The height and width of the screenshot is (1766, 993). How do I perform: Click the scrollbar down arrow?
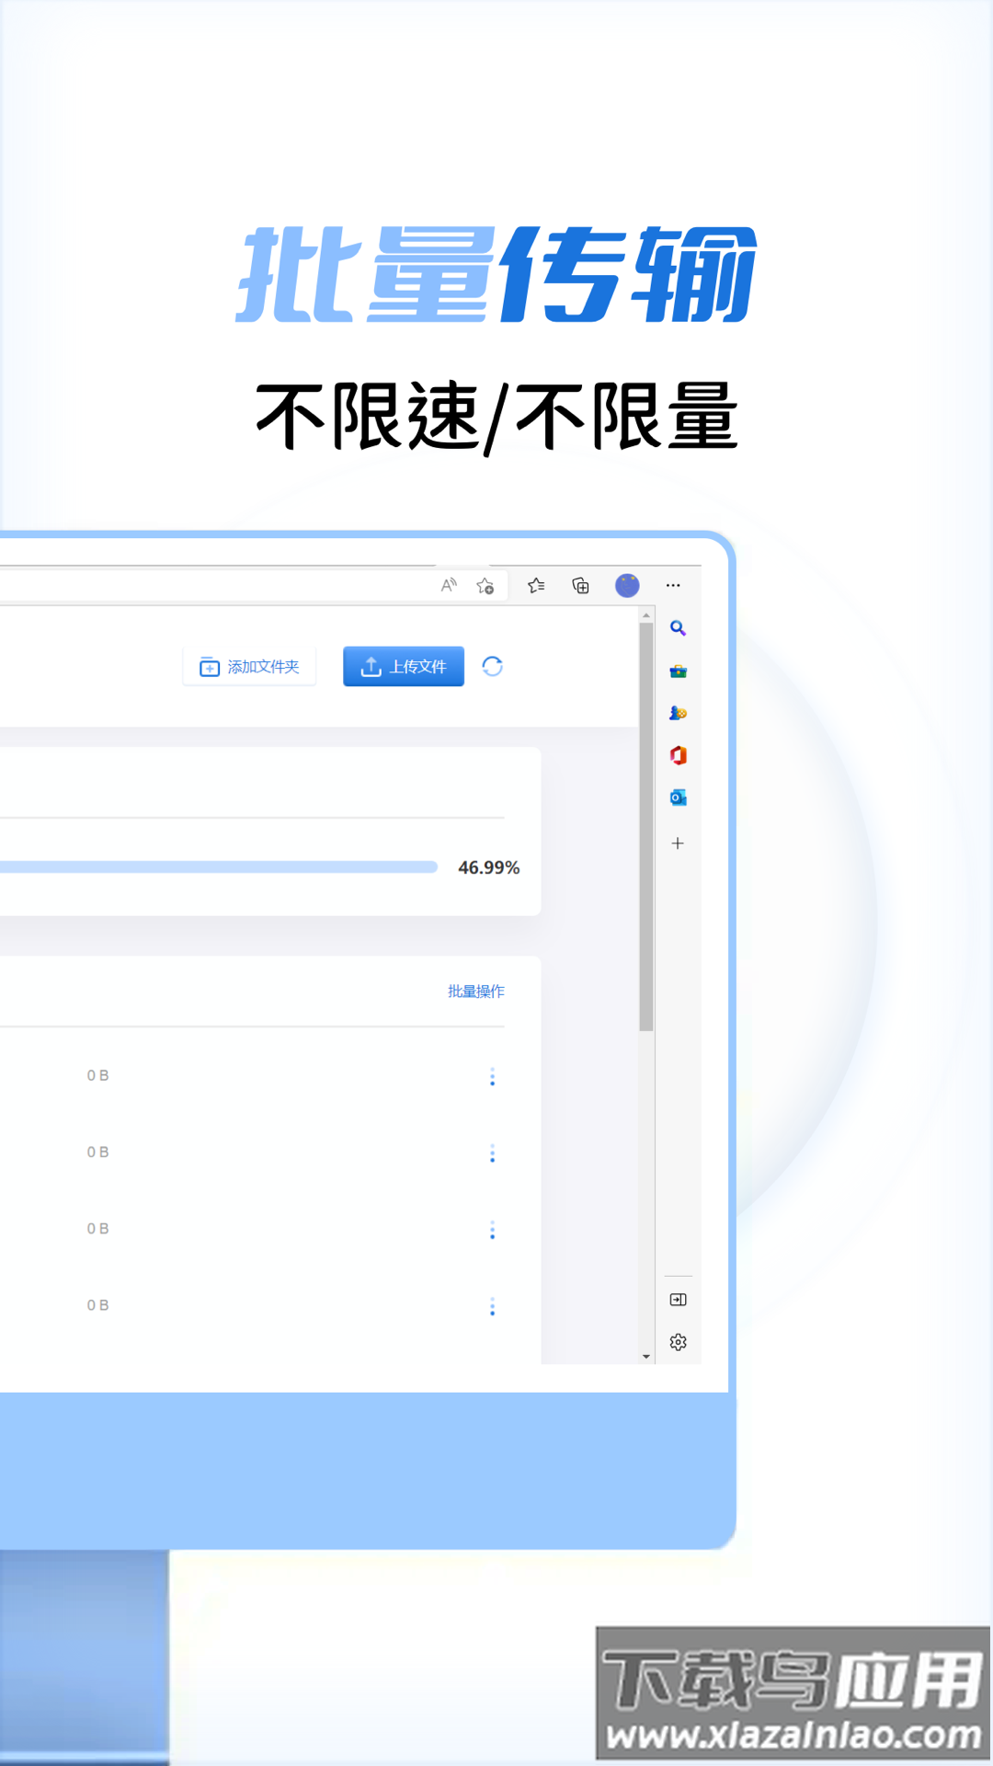click(x=646, y=1356)
